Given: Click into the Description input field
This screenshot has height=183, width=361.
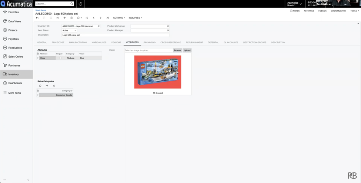Looking at the screenshot, I should (115, 35).
